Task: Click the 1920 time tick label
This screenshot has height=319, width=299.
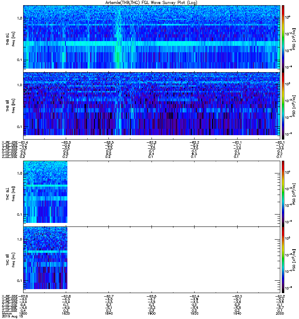Action: tap(195, 313)
